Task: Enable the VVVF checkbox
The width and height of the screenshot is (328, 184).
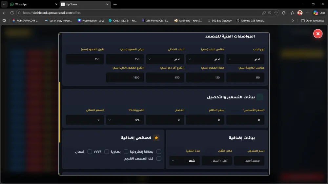Action: coord(107,152)
